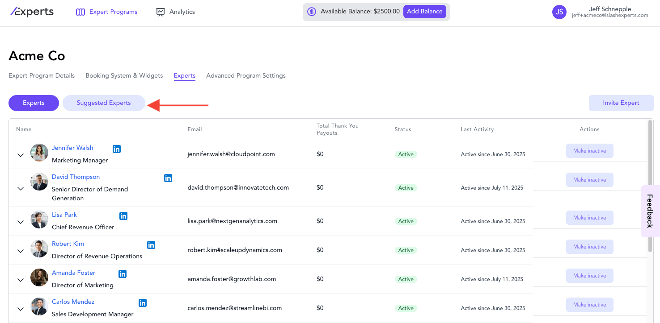Open Jennifer Walsh's LinkedIn profile icon
This screenshot has height=323, width=660.
click(117, 149)
